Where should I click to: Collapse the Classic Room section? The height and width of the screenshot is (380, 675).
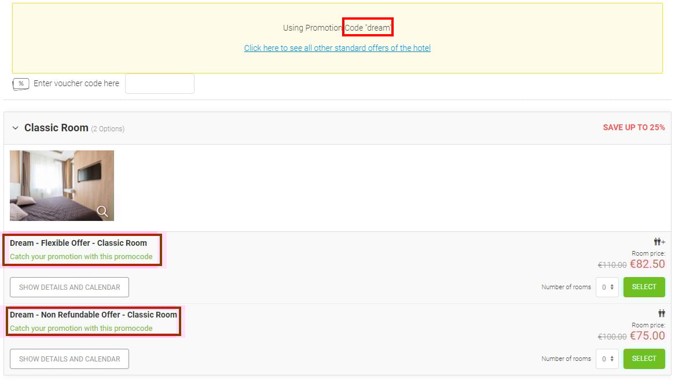[x=14, y=128]
